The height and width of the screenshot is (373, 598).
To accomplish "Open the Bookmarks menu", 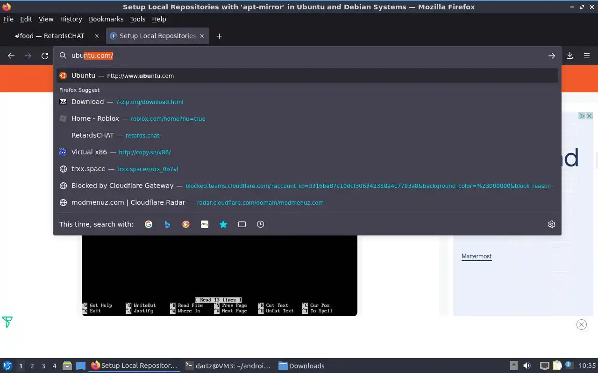I will (x=106, y=19).
